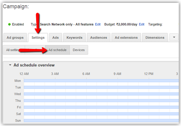Collapse the Ad schedule overview section
Screen dimensions: 181x126
10,65
